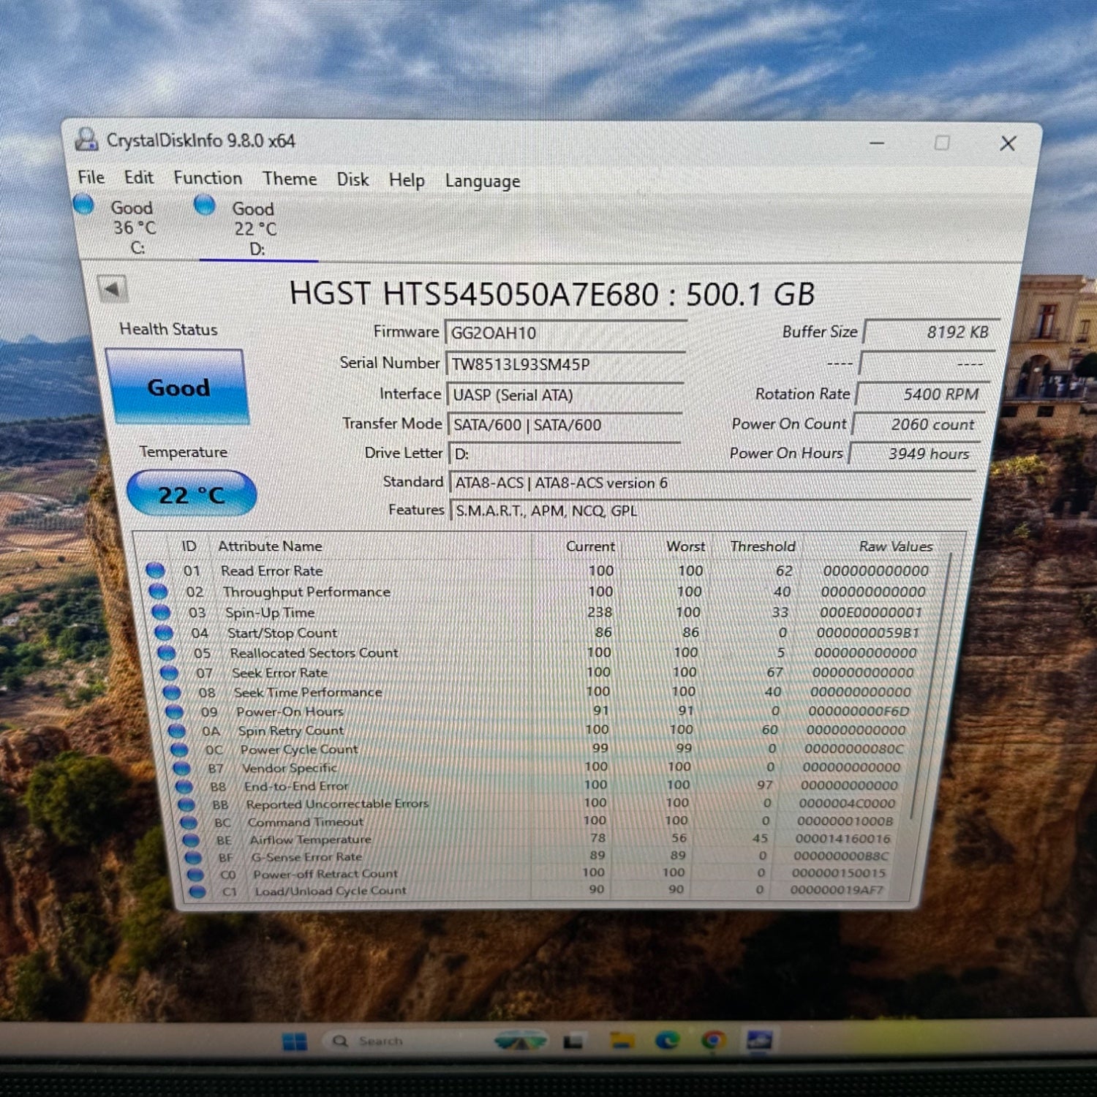Click status orb for Spin-Up Time
Viewport: 1097px width, 1097px height.
[161, 612]
